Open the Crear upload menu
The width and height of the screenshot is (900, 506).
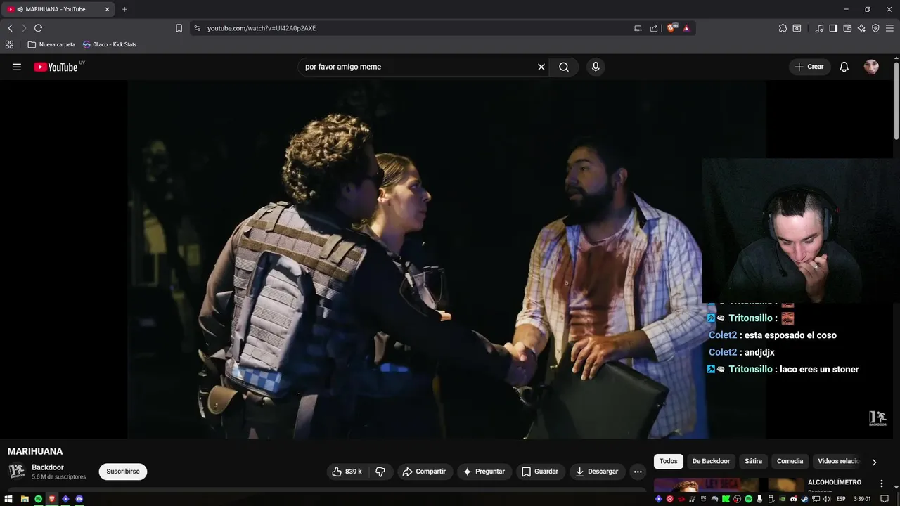pyautogui.click(x=809, y=67)
